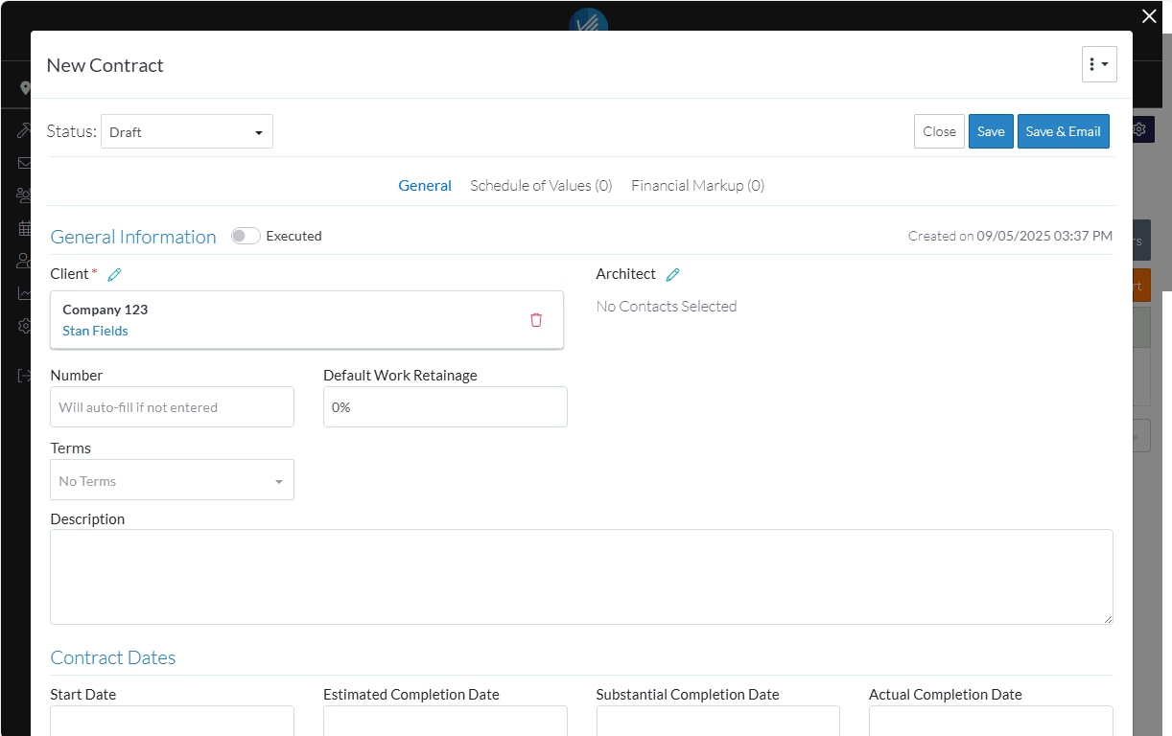The image size is (1172, 736).
Task: Close the modal with the X icon
Action: tap(1149, 16)
